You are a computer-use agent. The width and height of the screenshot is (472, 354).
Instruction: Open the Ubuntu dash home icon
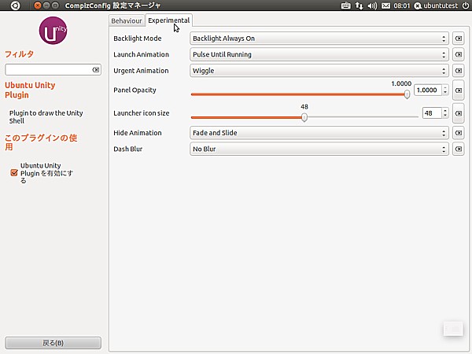(15, 6)
